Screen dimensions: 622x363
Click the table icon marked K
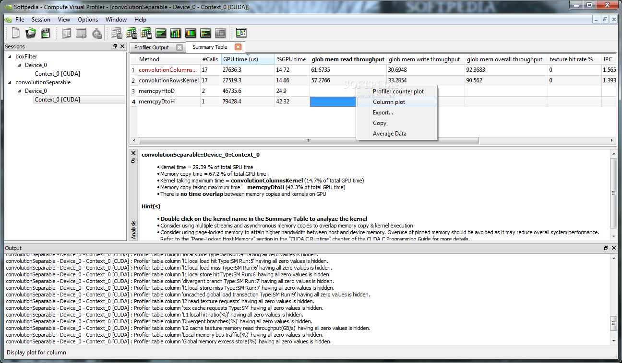click(x=131, y=33)
